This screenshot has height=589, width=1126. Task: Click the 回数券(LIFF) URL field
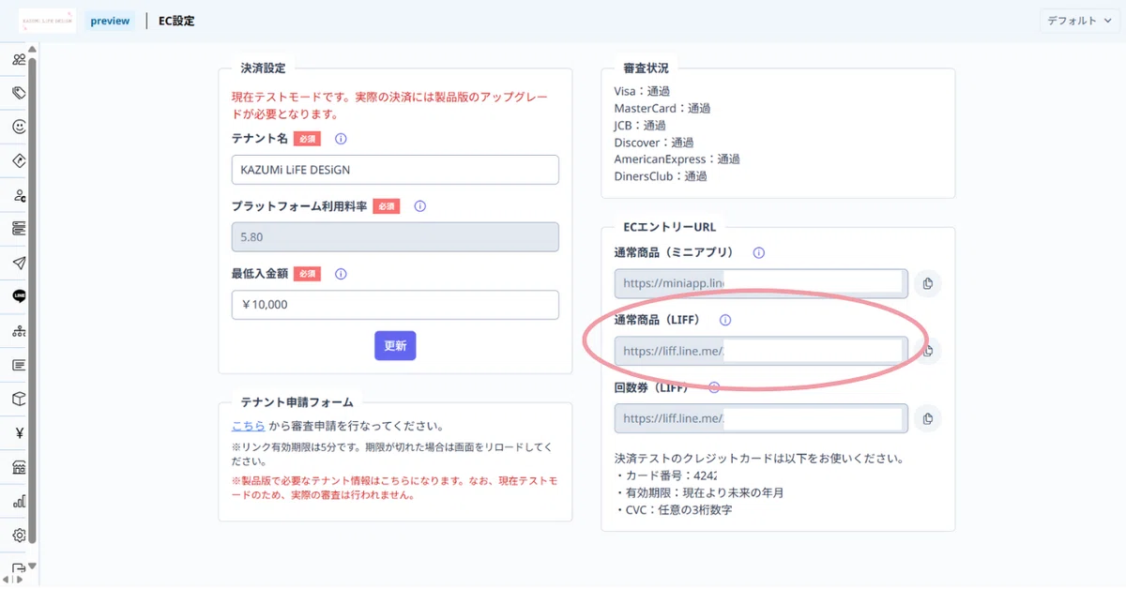pyautogui.click(x=761, y=418)
